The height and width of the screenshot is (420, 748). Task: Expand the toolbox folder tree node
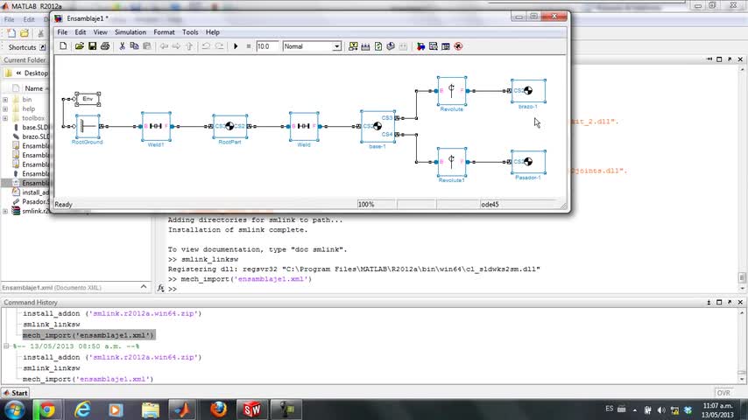[5, 118]
